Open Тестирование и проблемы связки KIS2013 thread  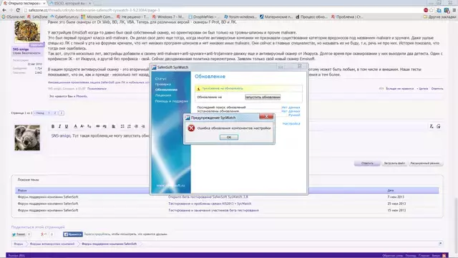pos(210,204)
